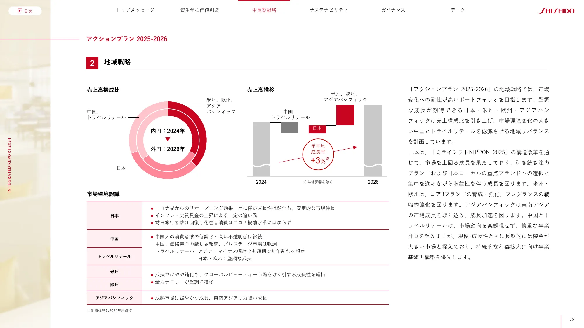Switch to the データ tab
The image size is (584, 328).
click(458, 10)
